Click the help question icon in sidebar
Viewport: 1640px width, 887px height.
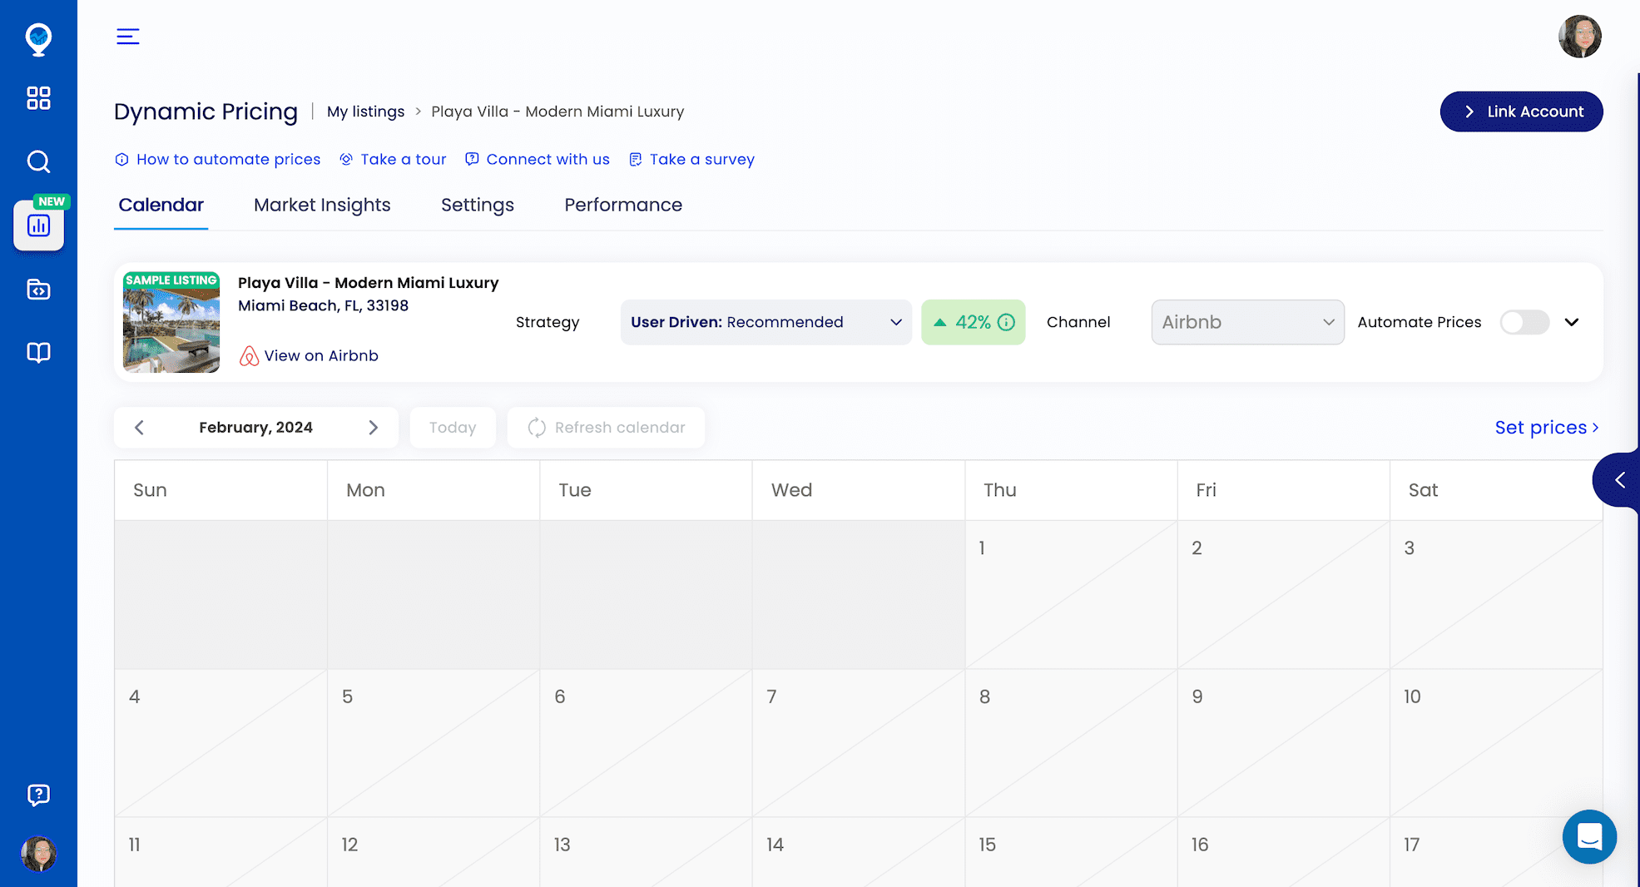pyautogui.click(x=38, y=795)
